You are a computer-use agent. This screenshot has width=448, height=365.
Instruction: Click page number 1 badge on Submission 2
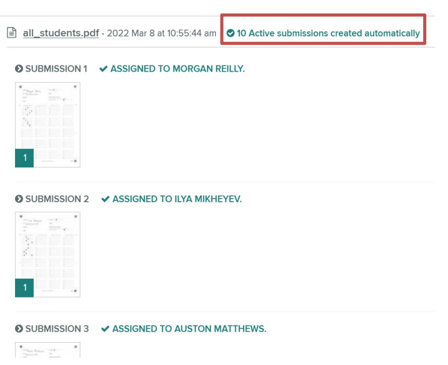24,288
